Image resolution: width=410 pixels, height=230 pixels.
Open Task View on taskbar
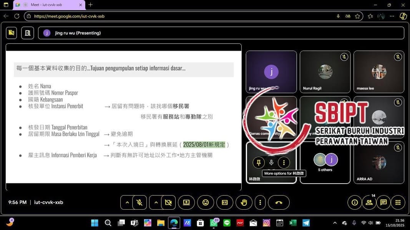point(121,223)
